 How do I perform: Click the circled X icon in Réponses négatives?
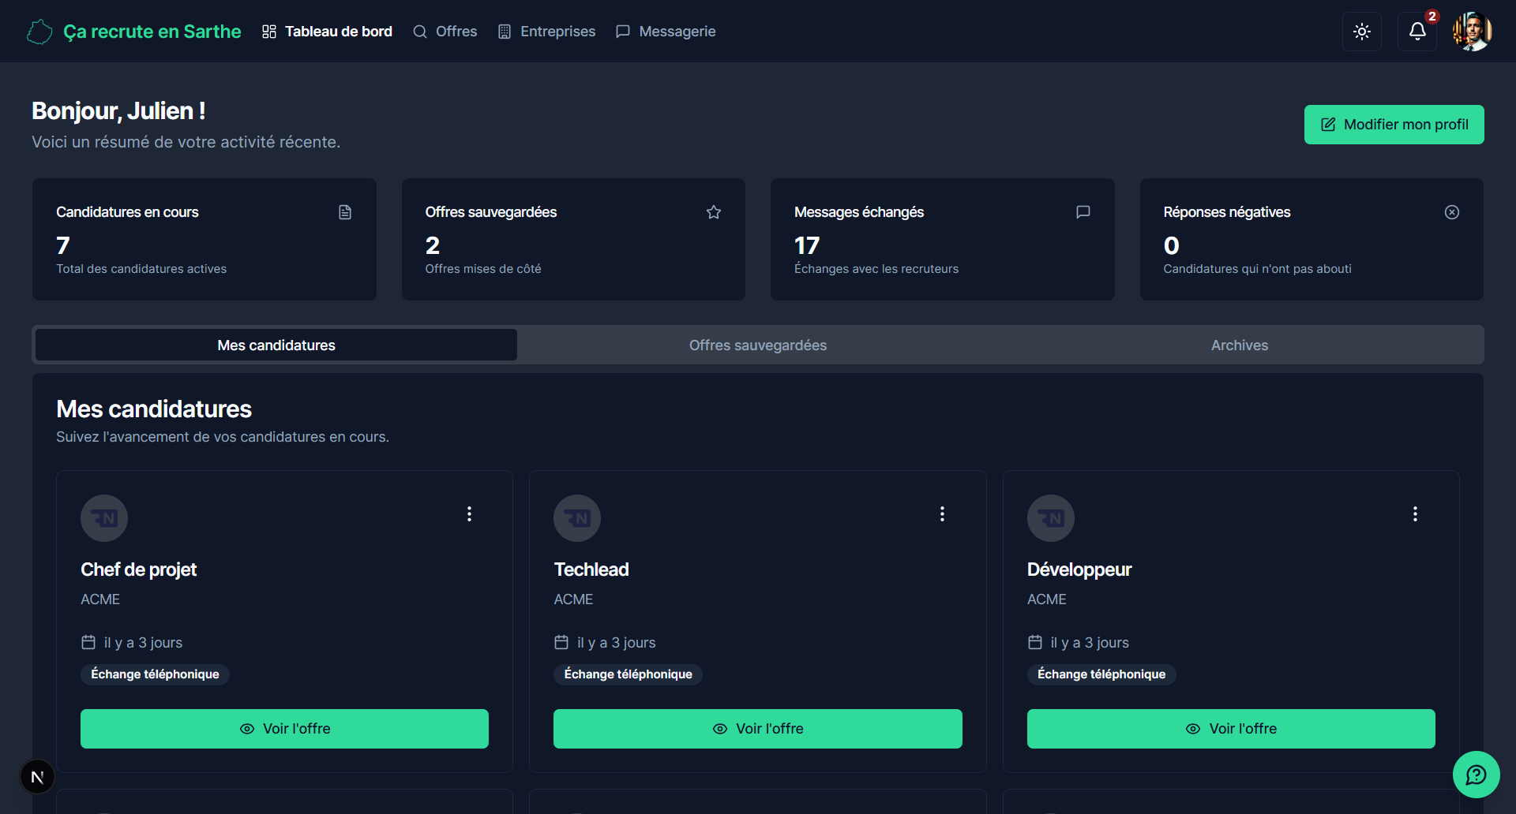(1451, 212)
